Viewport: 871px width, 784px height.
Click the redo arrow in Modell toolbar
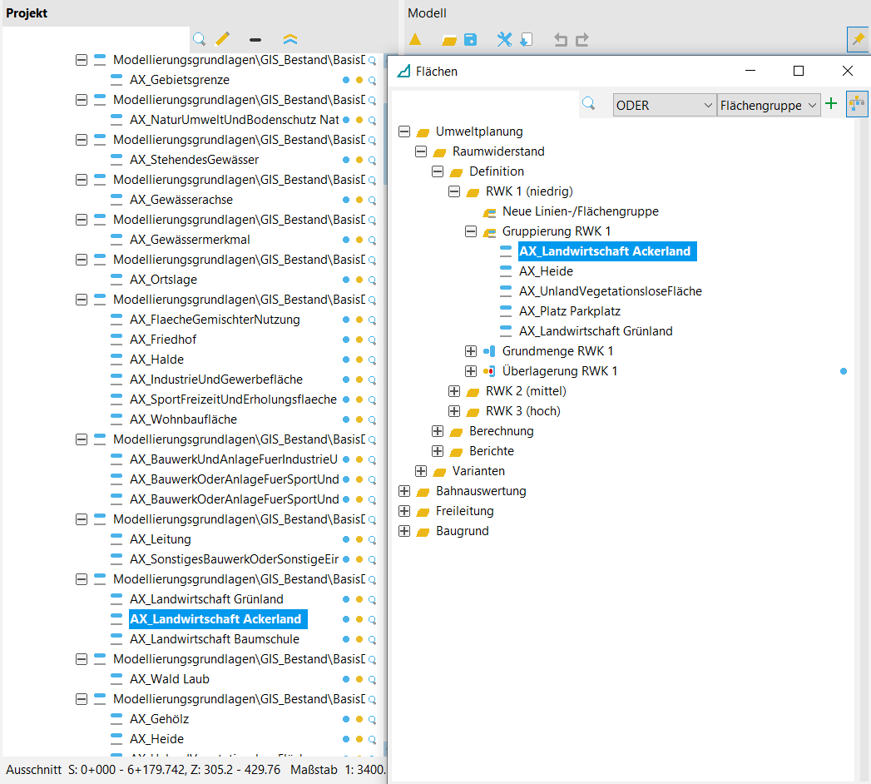point(581,39)
